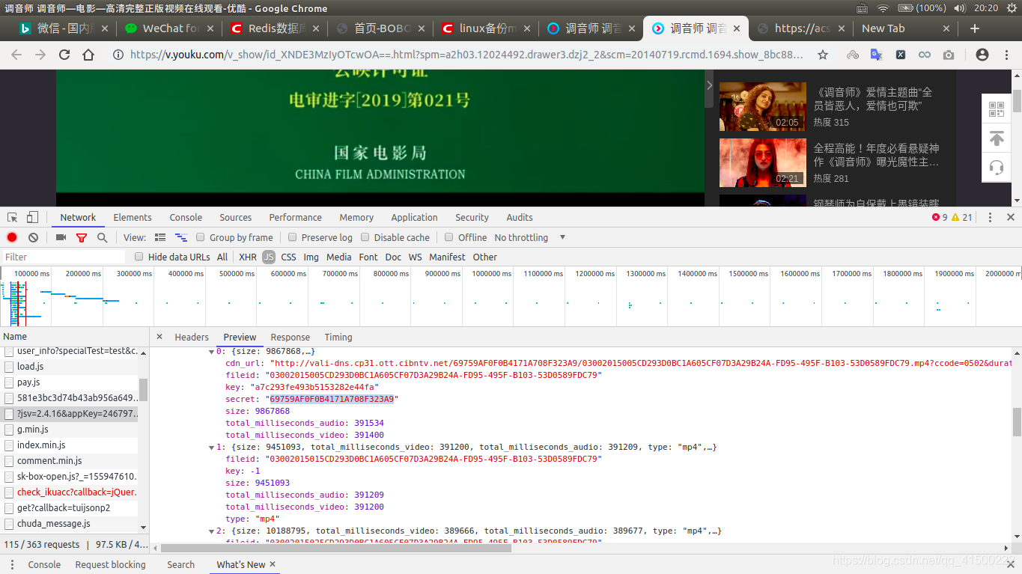Screen dimensions: 1022x574
Task: Open the 02:05 video thumbnail
Action: [x=763, y=106]
